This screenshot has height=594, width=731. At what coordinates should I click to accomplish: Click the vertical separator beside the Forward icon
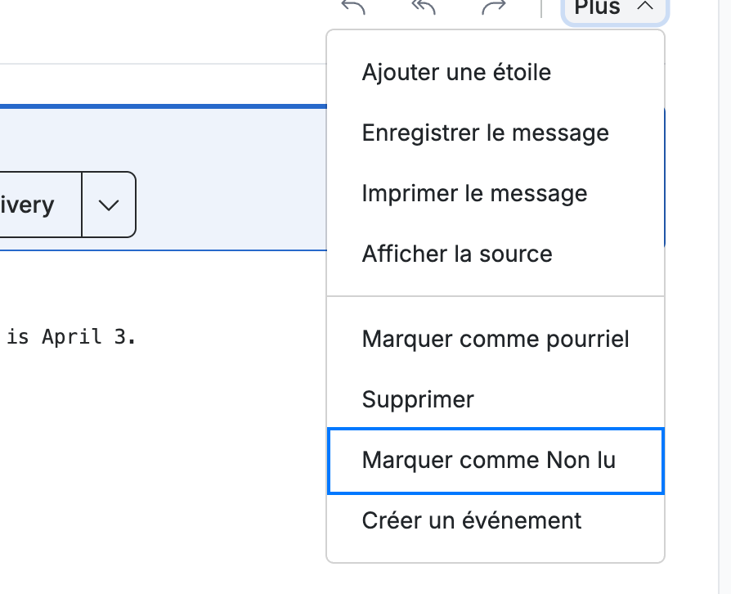point(541,7)
